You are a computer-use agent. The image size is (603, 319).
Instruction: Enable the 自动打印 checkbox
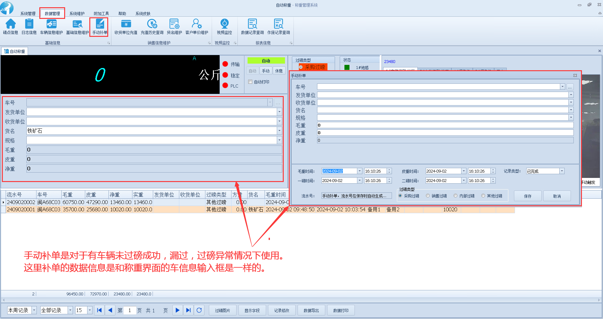[x=250, y=82]
